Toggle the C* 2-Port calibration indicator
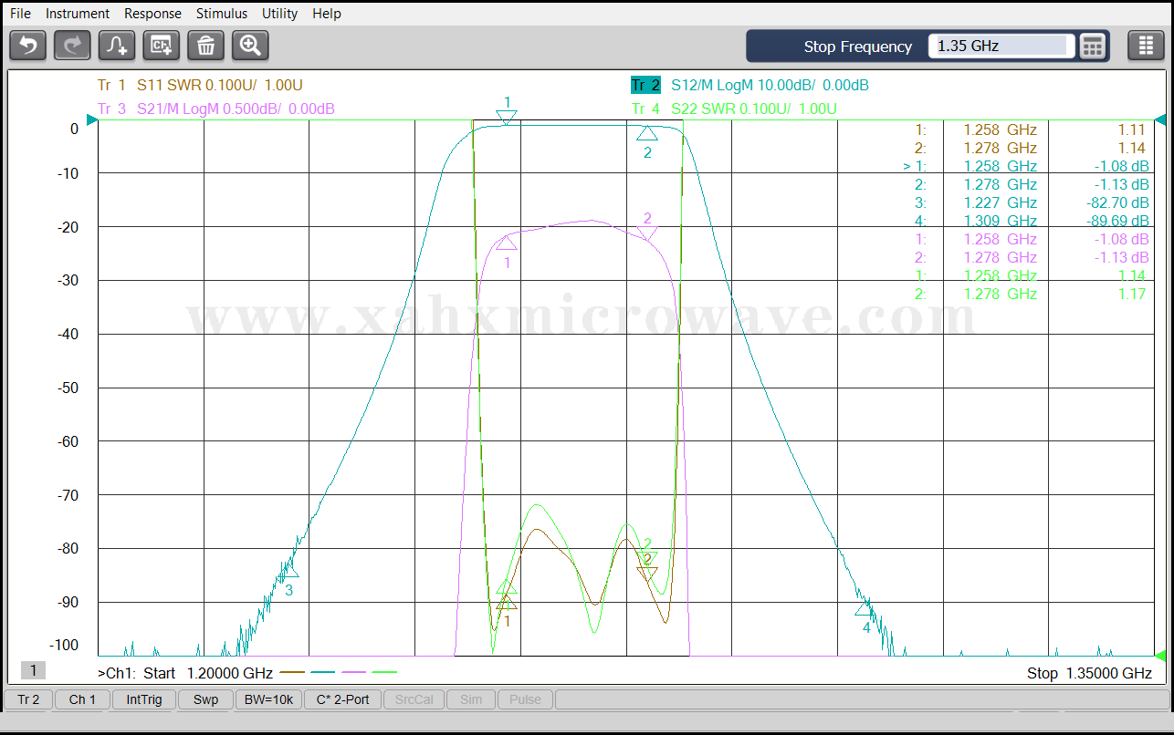The image size is (1174, 735). tap(342, 699)
